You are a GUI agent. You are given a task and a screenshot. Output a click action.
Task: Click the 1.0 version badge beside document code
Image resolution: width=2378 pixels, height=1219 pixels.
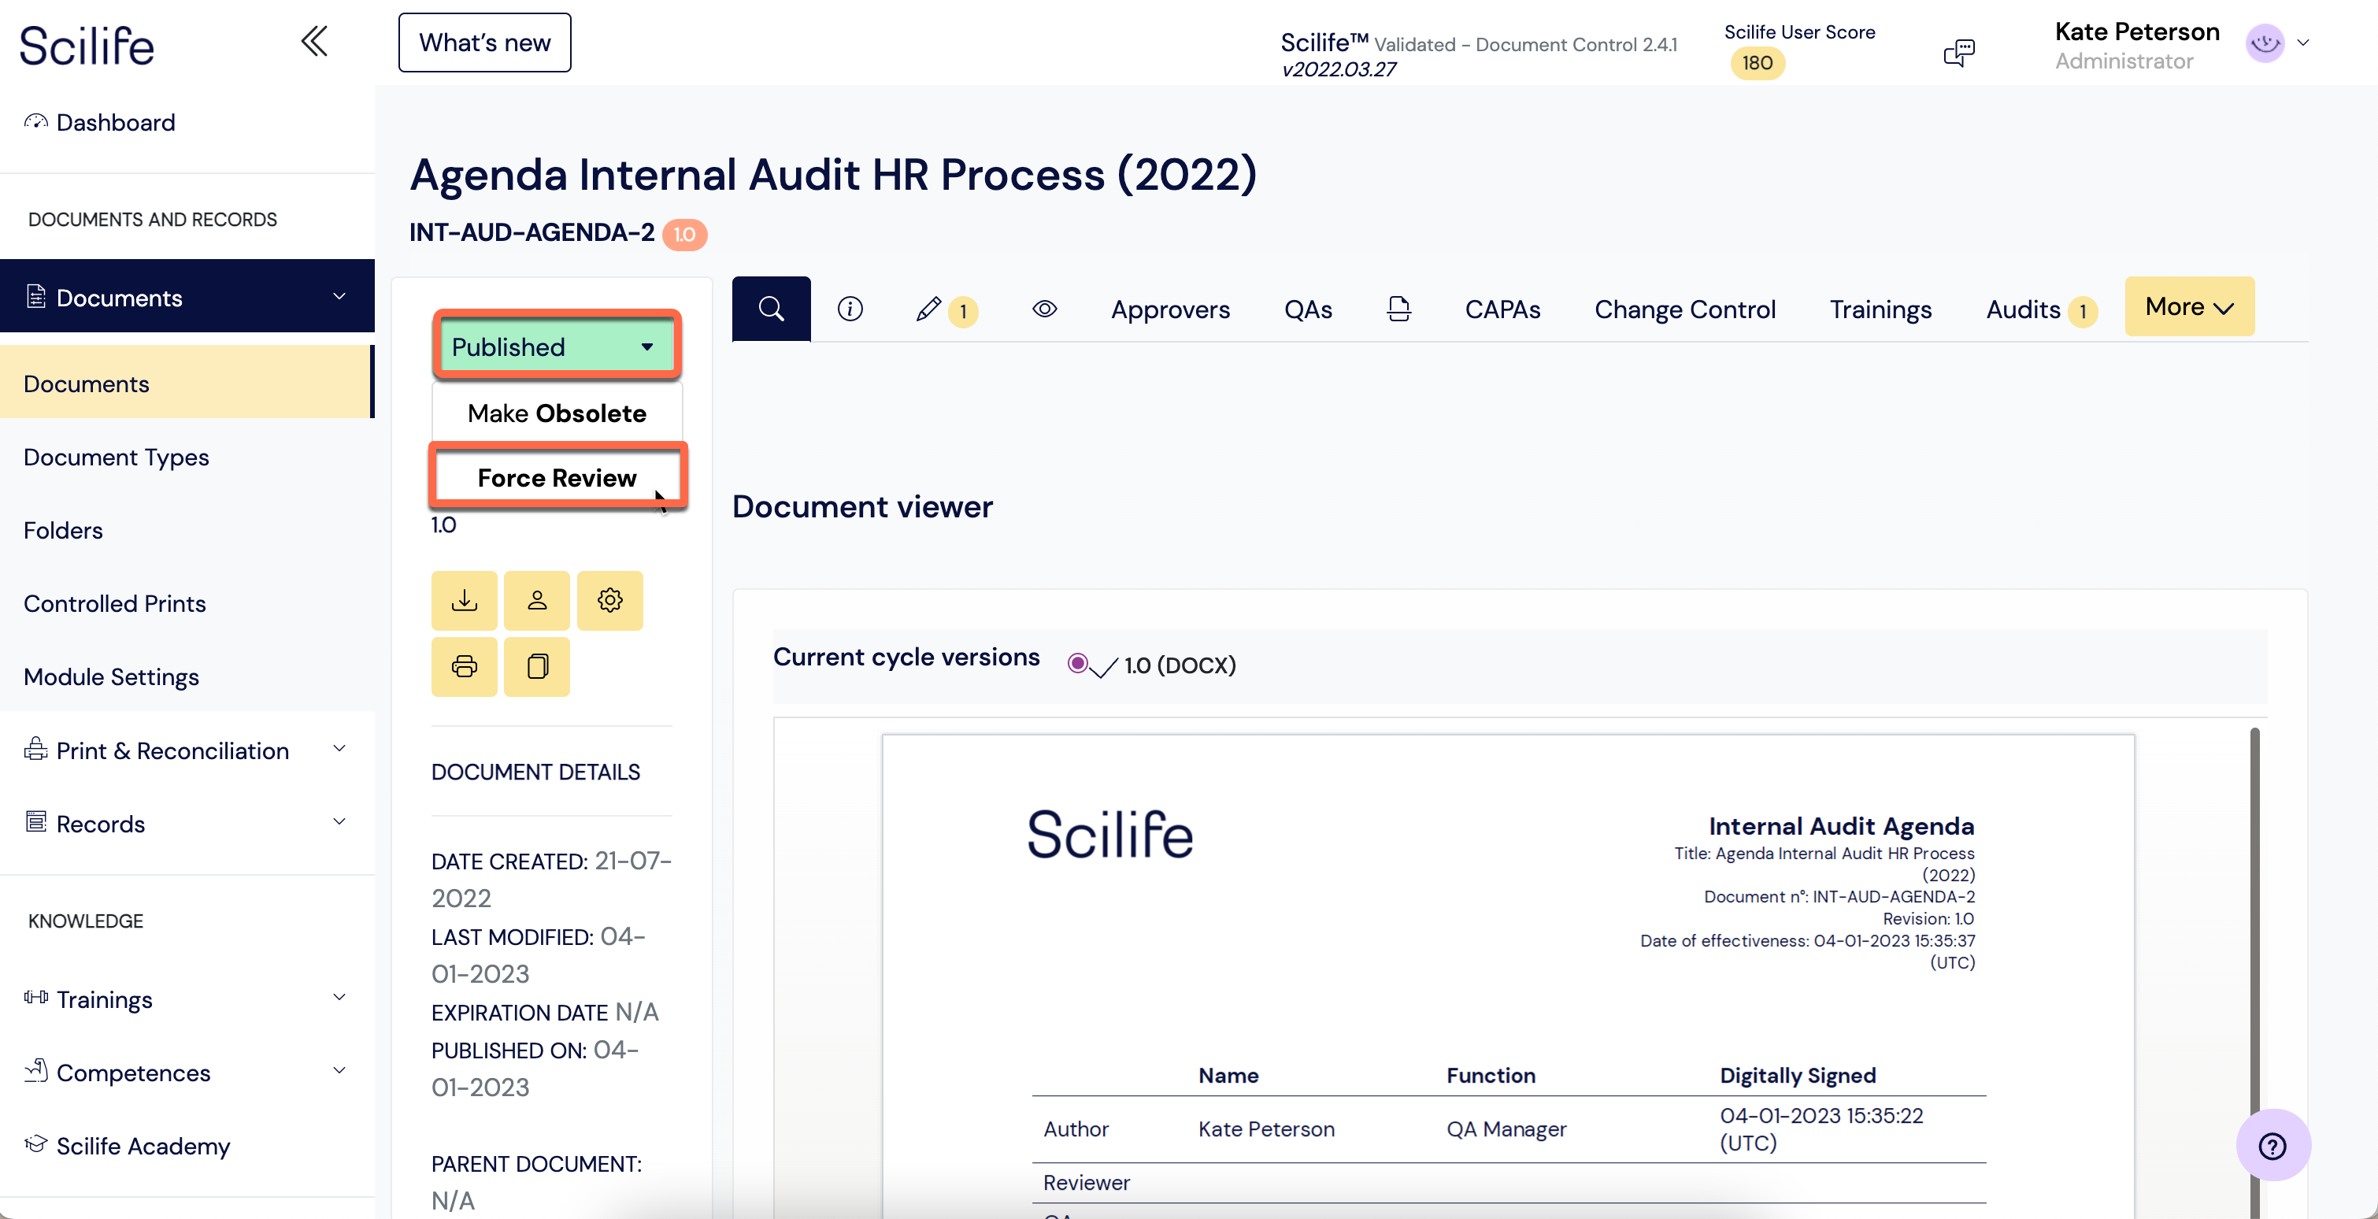684,235
